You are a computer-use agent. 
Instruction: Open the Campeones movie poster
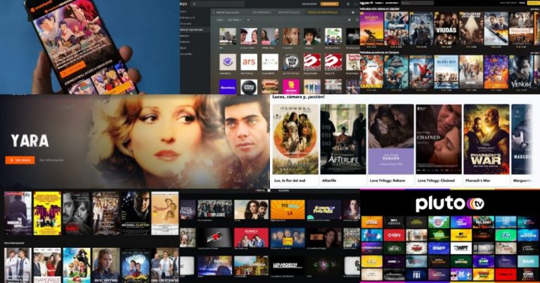(x=371, y=72)
